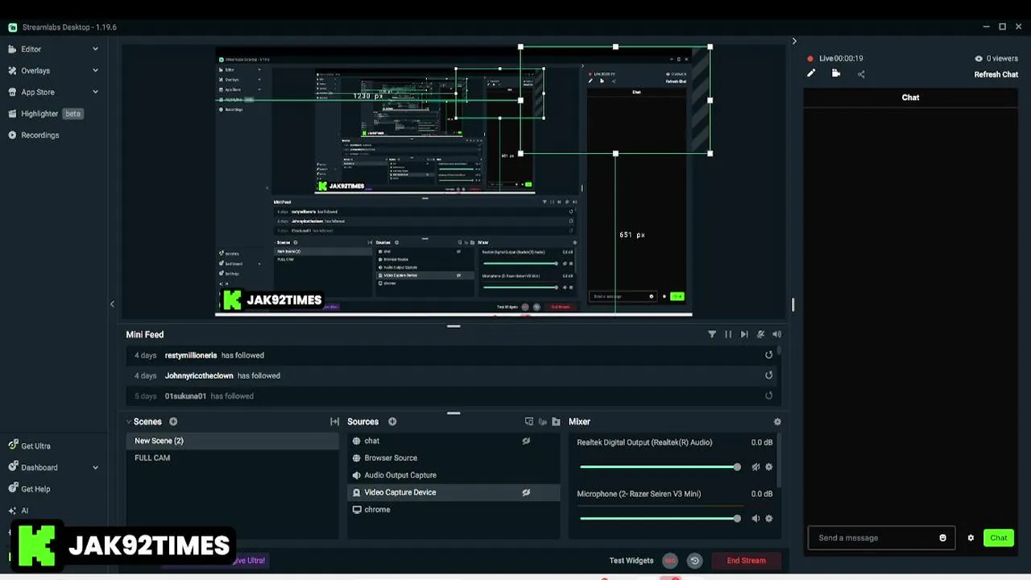Add a source folder icon
1031x580 pixels.
click(556, 421)
